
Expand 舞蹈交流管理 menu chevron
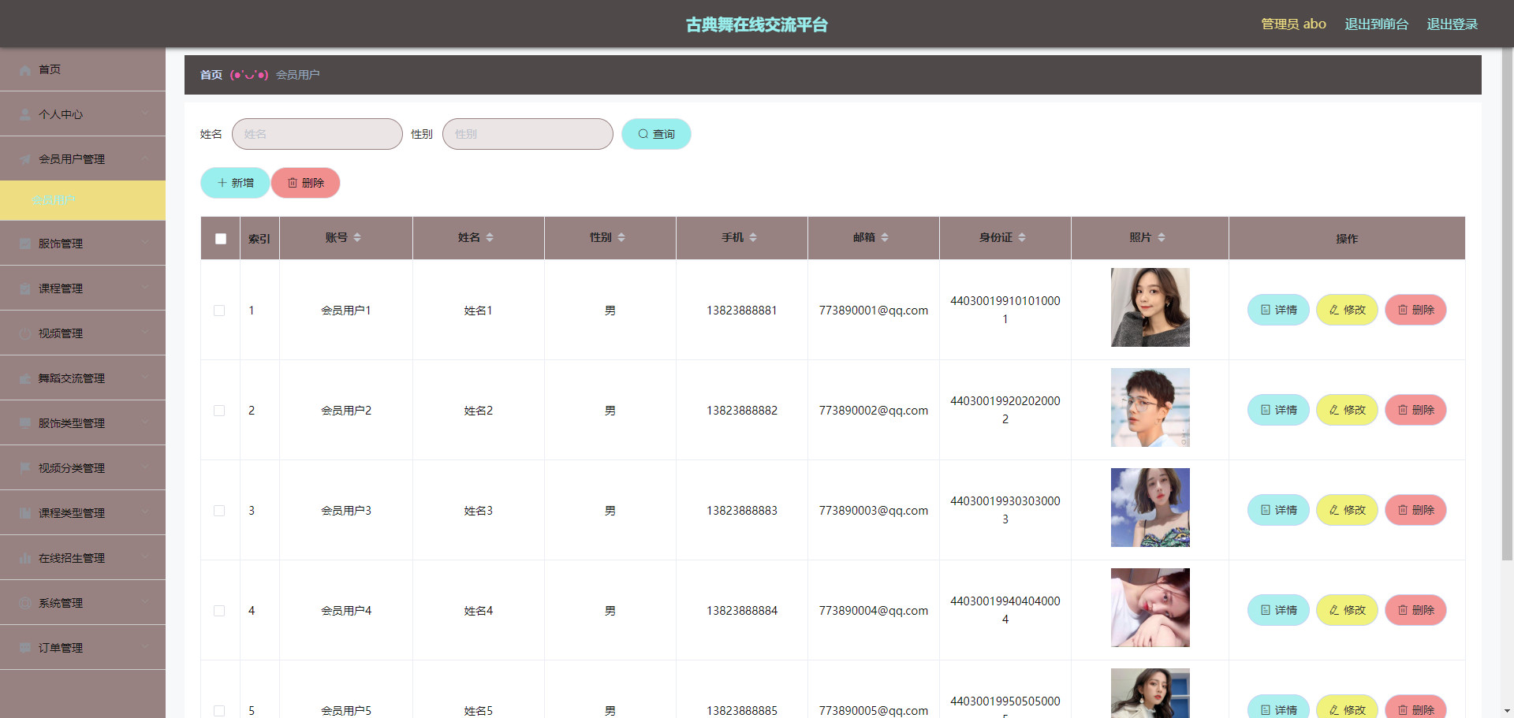(145, 378)
